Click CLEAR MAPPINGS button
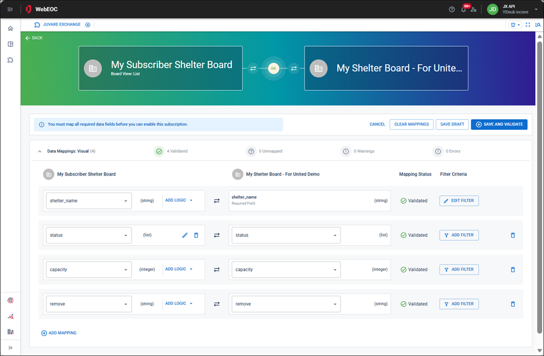Image resolution: width=544 pixels, height=356 pixels. tap(411, 124)
